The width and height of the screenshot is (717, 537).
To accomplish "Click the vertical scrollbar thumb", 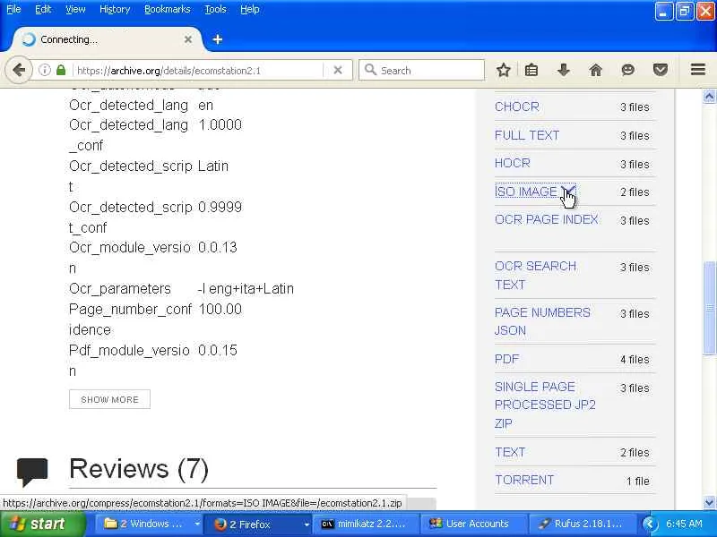I will click(x=709, y=308).
